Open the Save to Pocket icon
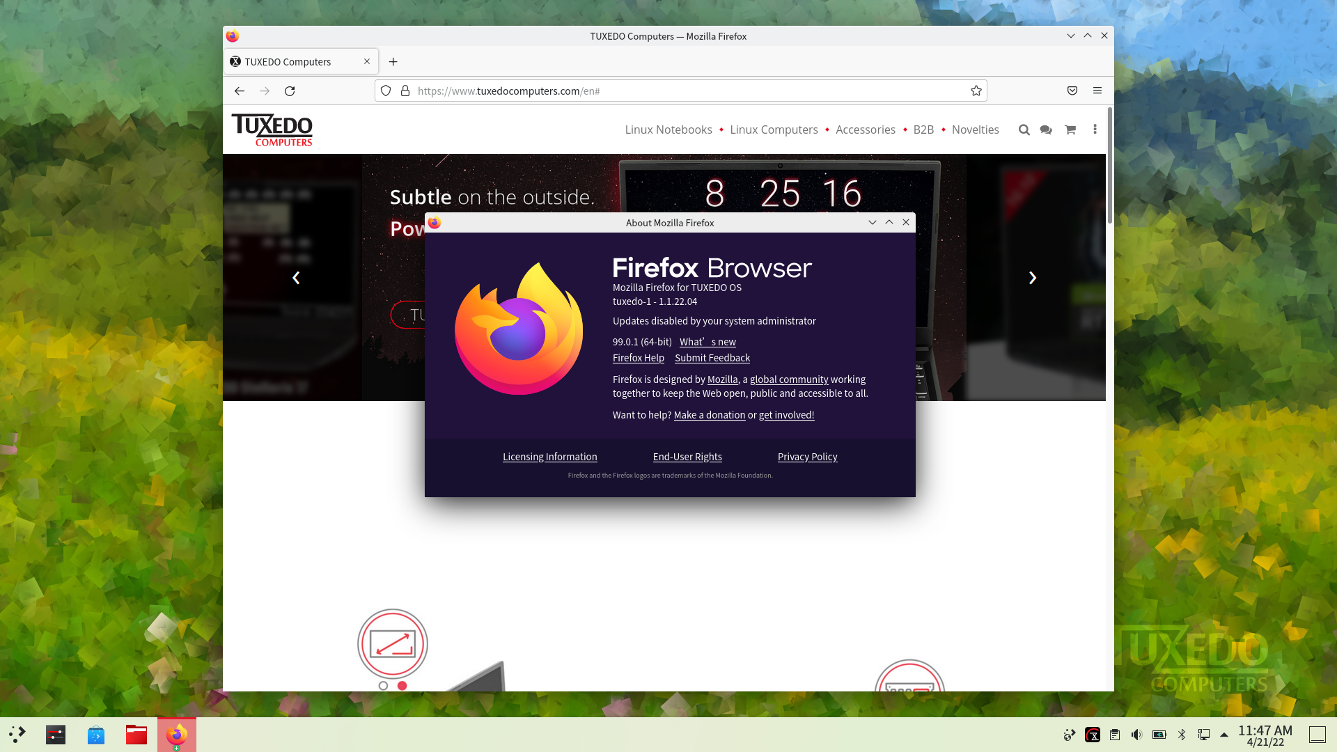Image resolution: width=1337 pixels, height=752 pixels. 1072,91
